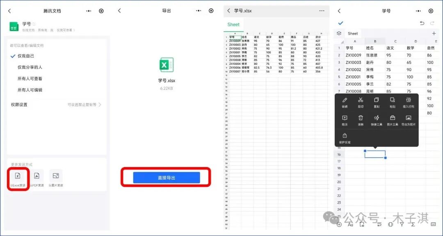Choose 批注 comment in cell popup
This screenshot has height=236, width=443.
click(x=345, y=120)
